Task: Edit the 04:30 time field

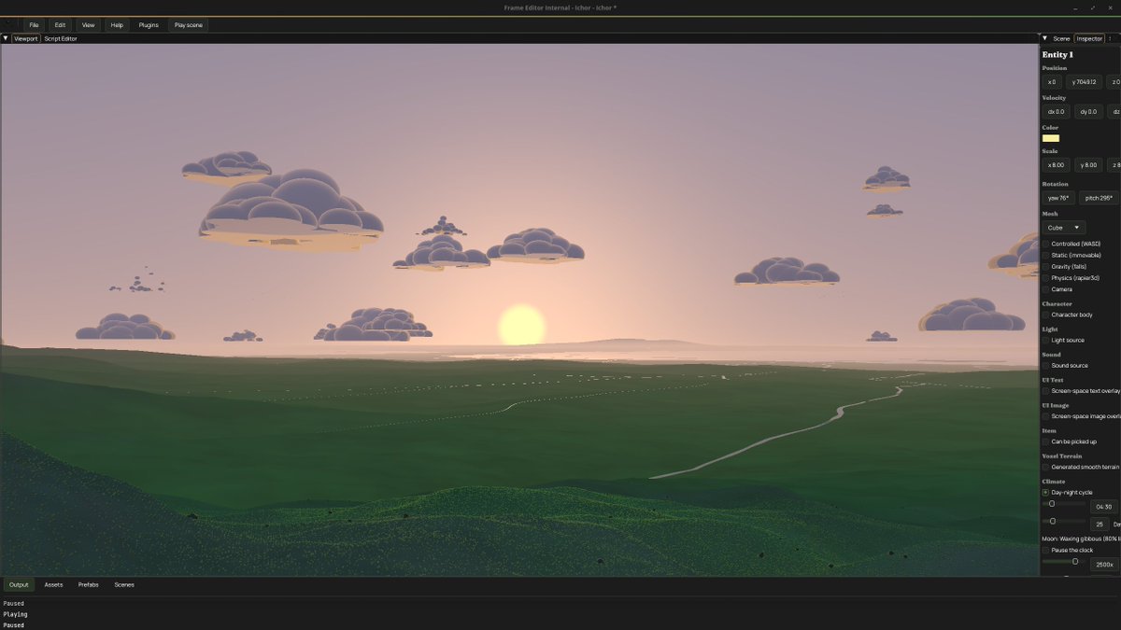Action: [1104, 507]
